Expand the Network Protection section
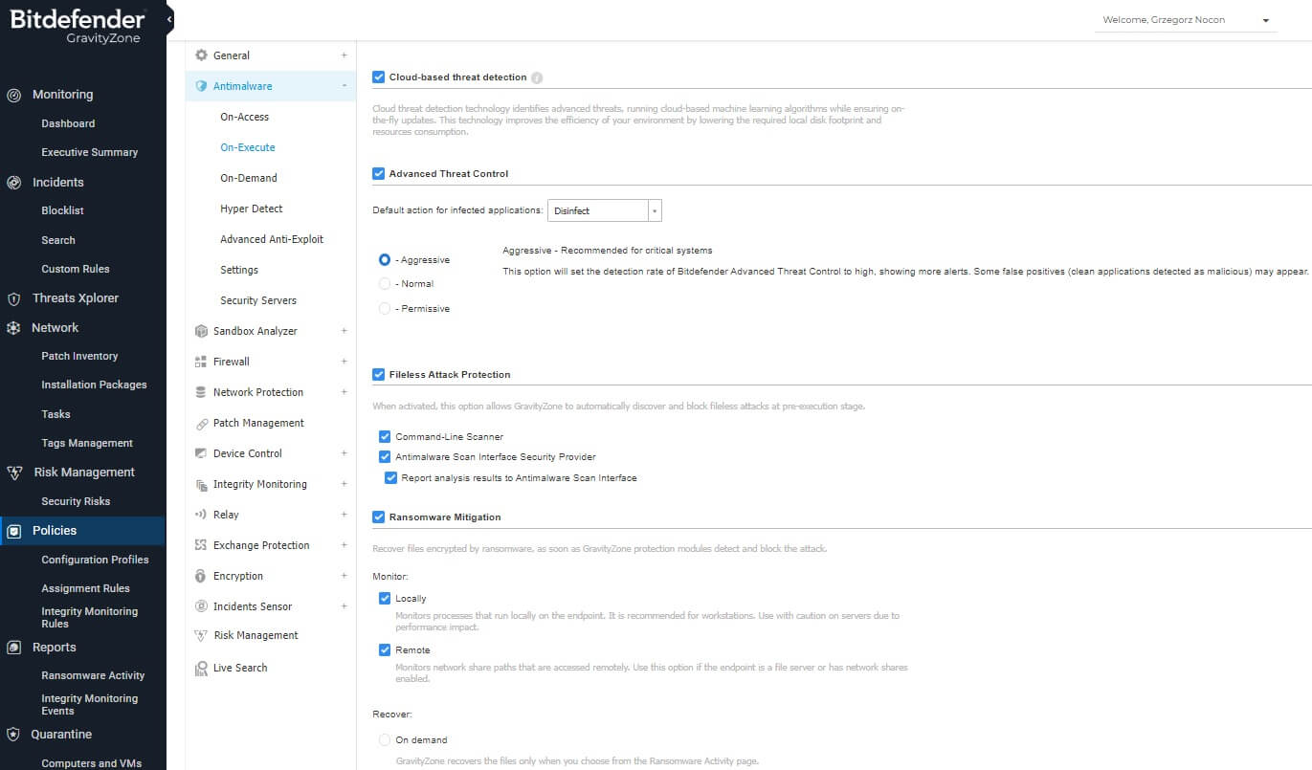Image resolution: width=1312 pixels, height=770 pixels. 344,392
